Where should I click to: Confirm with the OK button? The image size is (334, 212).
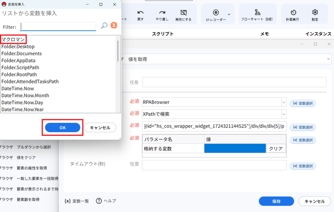coord(63,128)
